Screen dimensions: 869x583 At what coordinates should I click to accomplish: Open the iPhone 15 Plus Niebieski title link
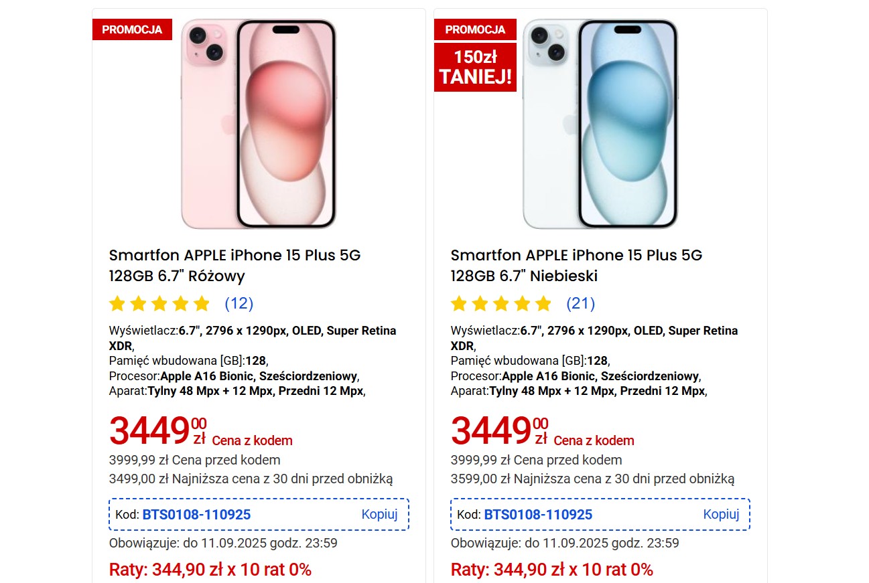click(x=576, y=265)
